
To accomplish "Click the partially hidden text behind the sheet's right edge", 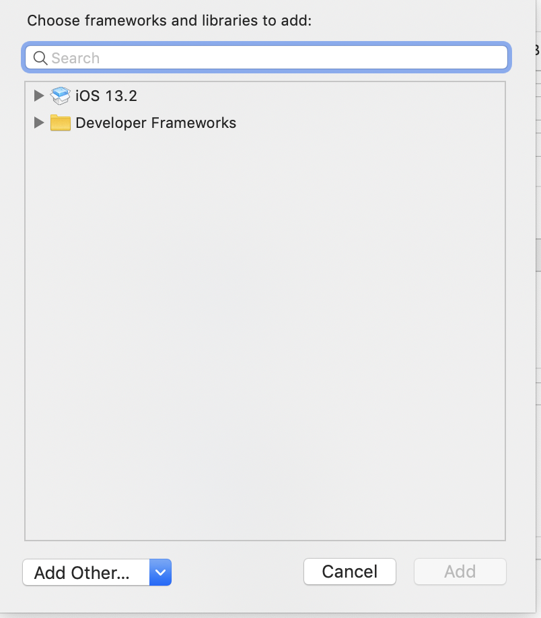I will click(x=538, y=50).
